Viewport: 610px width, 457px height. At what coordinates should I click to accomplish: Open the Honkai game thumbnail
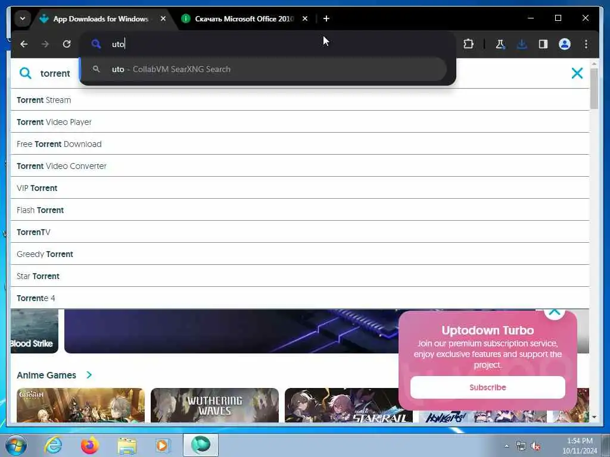[483, 417]
